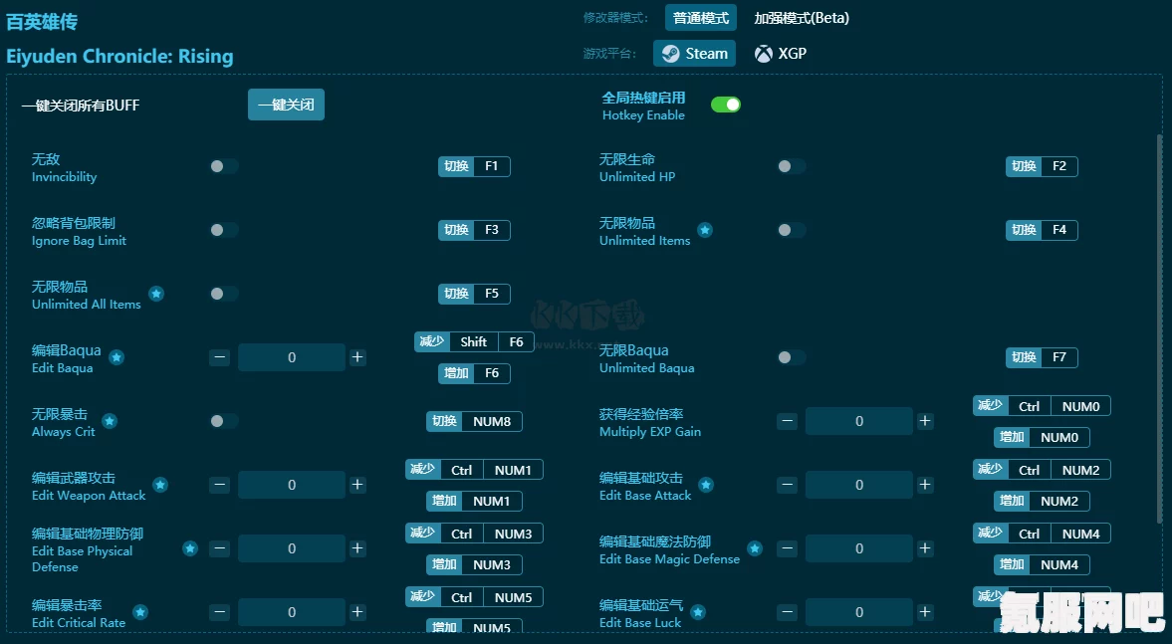Enable the Unlimited HP toggle
This screenshot has height=644, width=1172.
[x=791, y=166]
